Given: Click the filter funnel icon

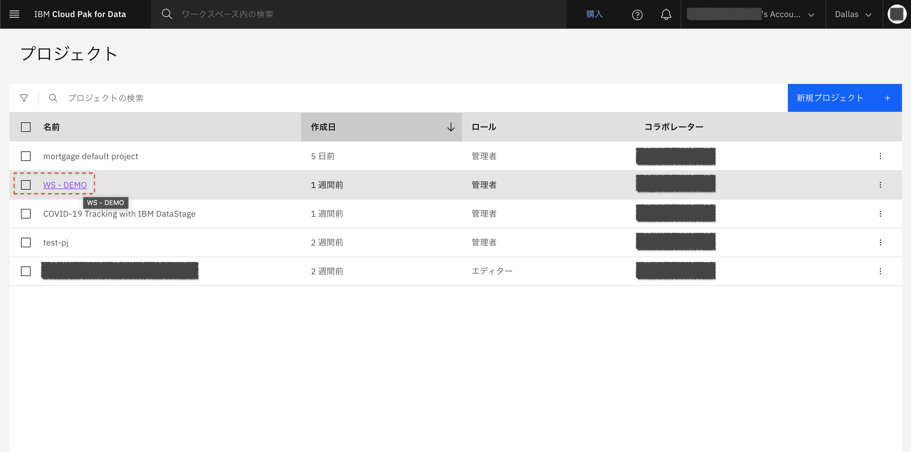Looking at the screenshot, I should point(24,98).
